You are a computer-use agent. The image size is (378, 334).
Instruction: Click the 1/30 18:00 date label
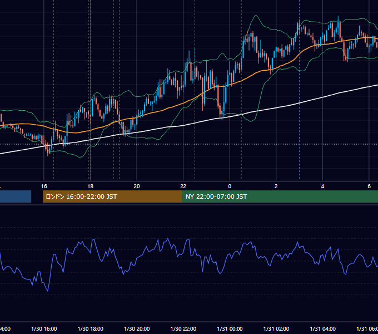pos(91,328)
